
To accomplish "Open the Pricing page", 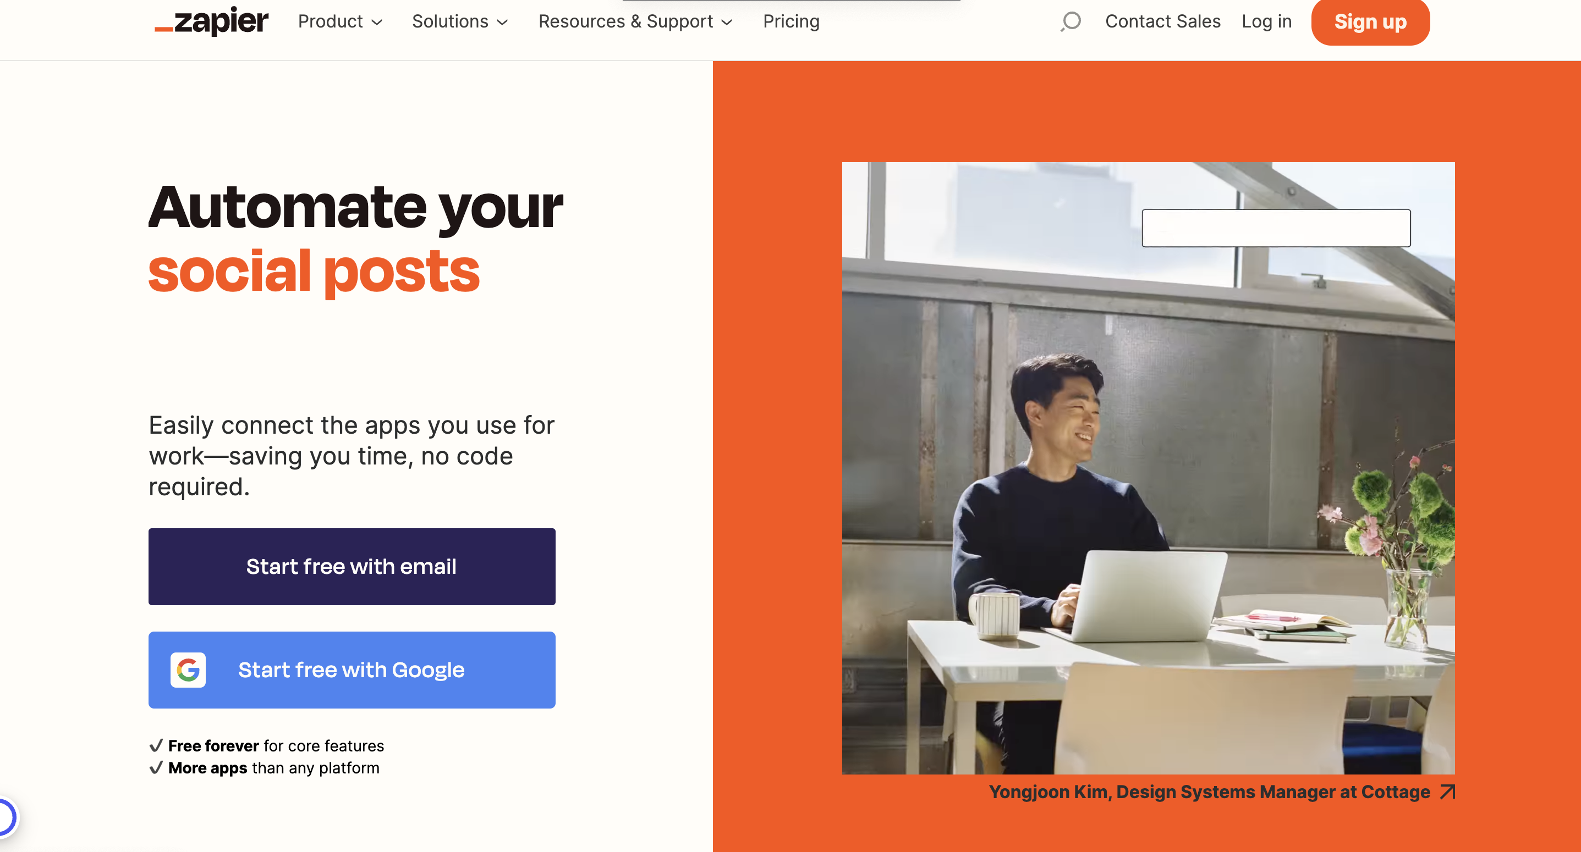I will point(791,21).
